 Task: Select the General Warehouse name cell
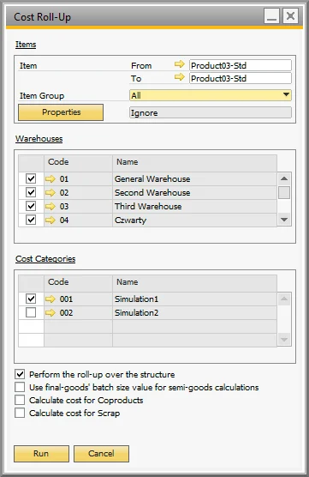(x=194, y=178)
